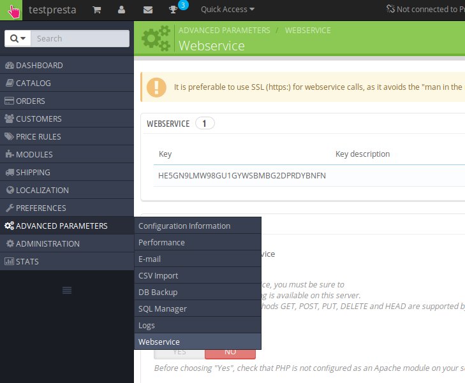Open the Quick Access dropdown
Viewport: 465px width, 383px height.
(x=227, y=10)
